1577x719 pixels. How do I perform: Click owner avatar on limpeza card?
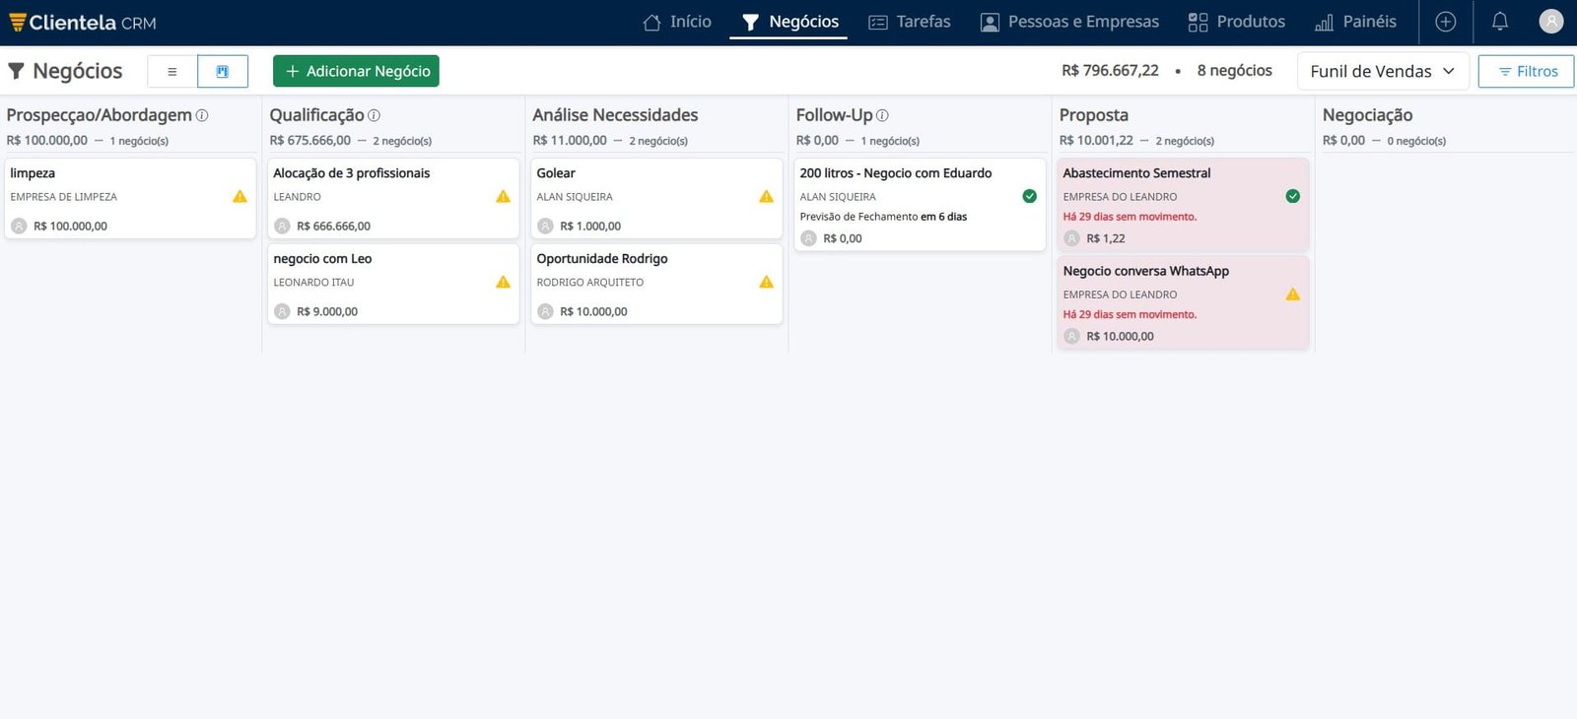pos(19,226)
